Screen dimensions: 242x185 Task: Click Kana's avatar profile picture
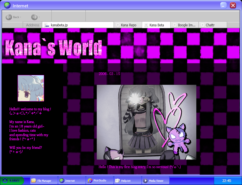(31, 88)
